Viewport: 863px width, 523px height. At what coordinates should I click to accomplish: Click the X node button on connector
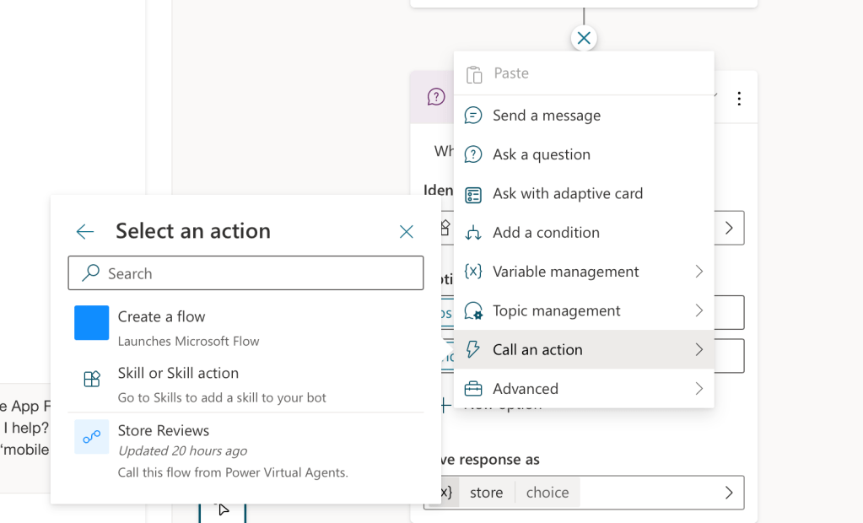(x=584, y=38)
